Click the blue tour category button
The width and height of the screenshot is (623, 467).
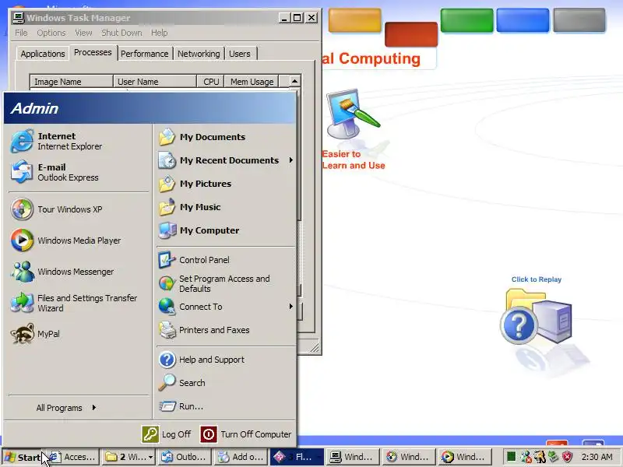(x=523, y=20)
